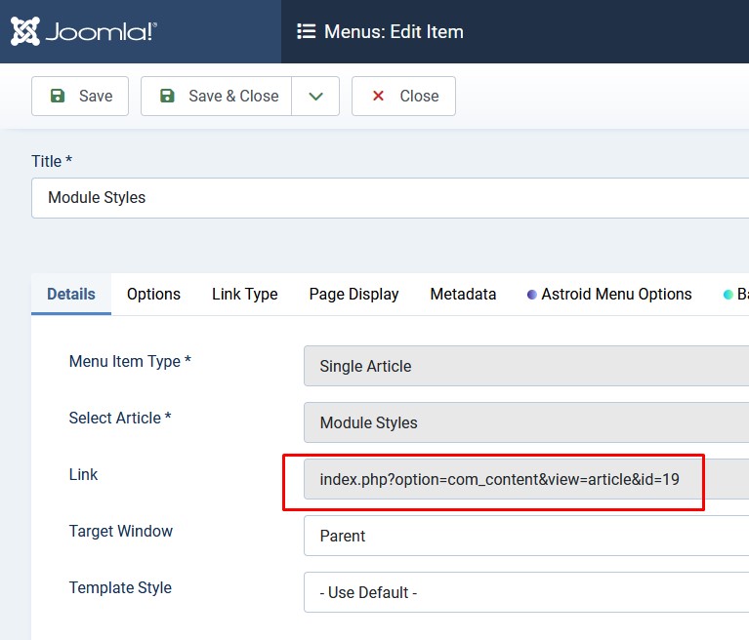Click the Save & Close floppy icon

(167, 96)
